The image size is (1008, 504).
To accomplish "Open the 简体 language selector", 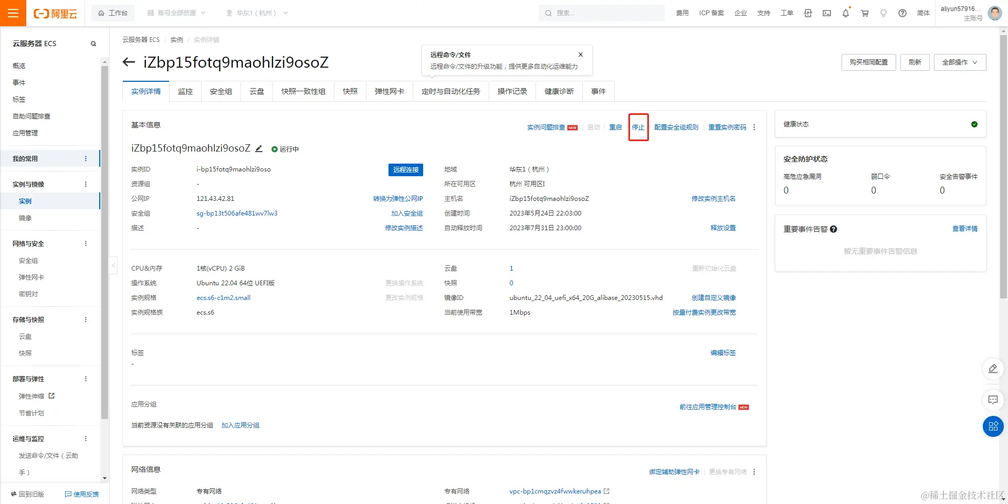I will [x=923, y=13].
